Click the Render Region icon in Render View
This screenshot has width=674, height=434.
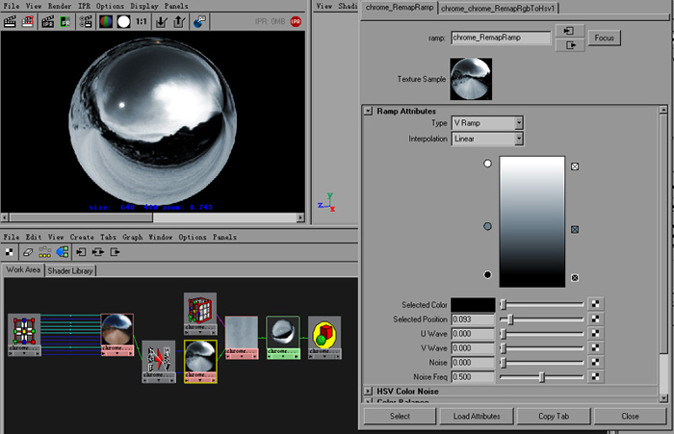click(x=28, y=21)
